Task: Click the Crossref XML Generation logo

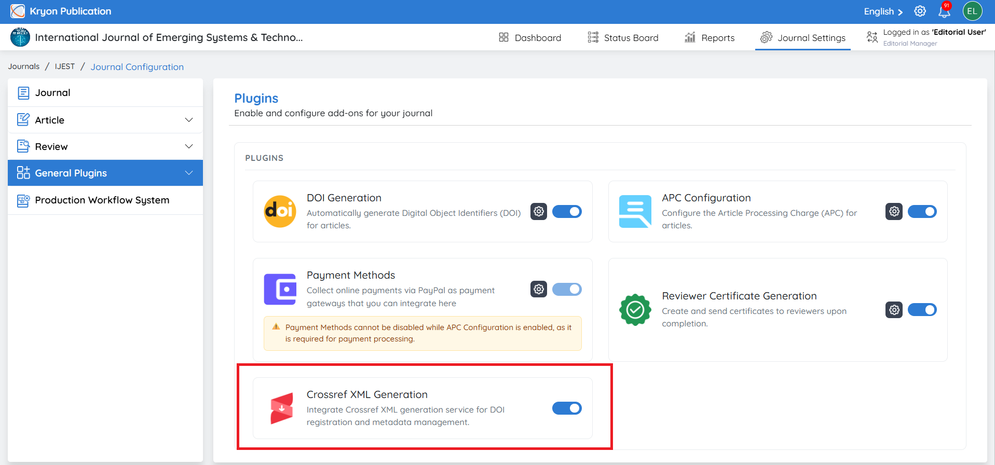Action: coord(282,408)
